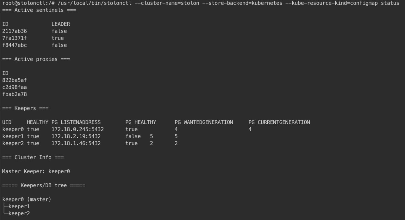Click the Keepers section heading
This screenshot has height=220, width=405.
pos(25,108)
